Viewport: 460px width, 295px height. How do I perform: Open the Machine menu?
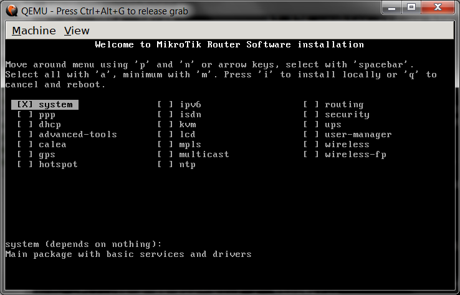pos(34,31)
